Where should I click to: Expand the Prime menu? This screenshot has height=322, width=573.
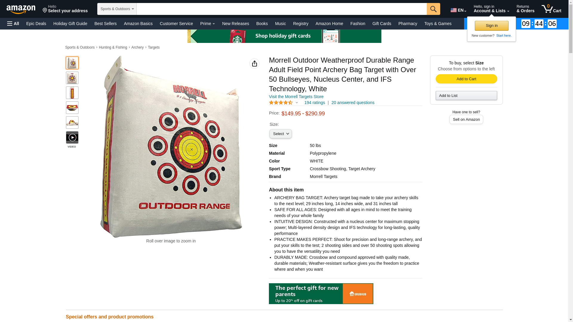pos(207,24)
